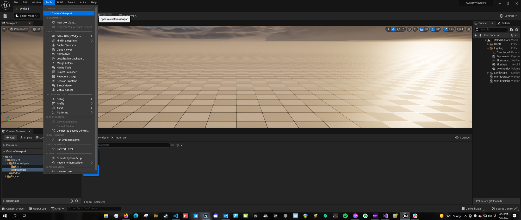
Task: Open the Editor Utility Widgets submenu
Action: [69, 36]
